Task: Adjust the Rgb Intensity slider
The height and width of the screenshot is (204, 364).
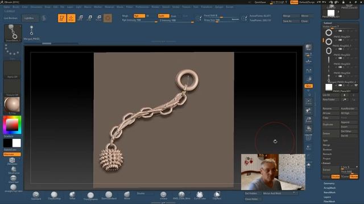Action: point(139,20)
